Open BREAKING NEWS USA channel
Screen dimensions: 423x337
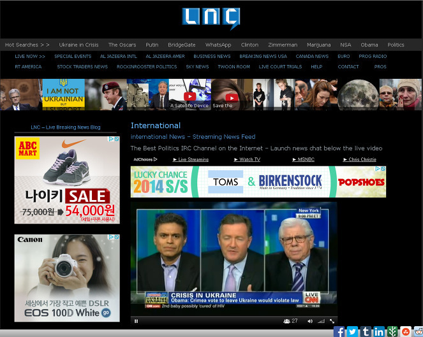click(263, 56)
